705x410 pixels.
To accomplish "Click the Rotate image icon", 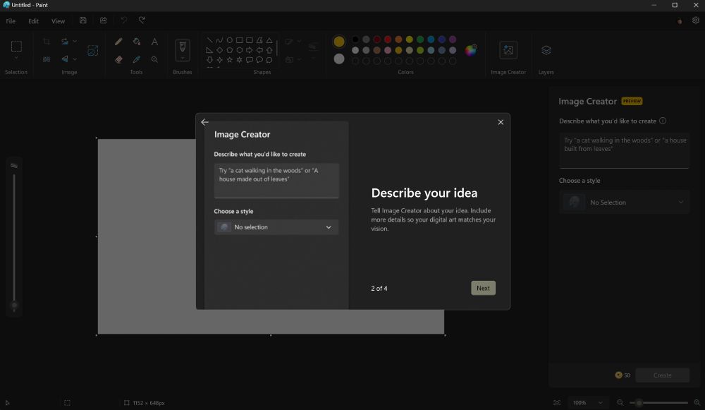I will [65, 42].
